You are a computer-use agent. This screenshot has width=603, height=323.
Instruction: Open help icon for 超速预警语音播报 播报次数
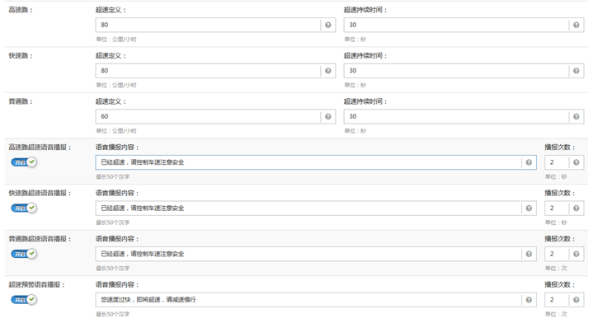pos(576,300)
